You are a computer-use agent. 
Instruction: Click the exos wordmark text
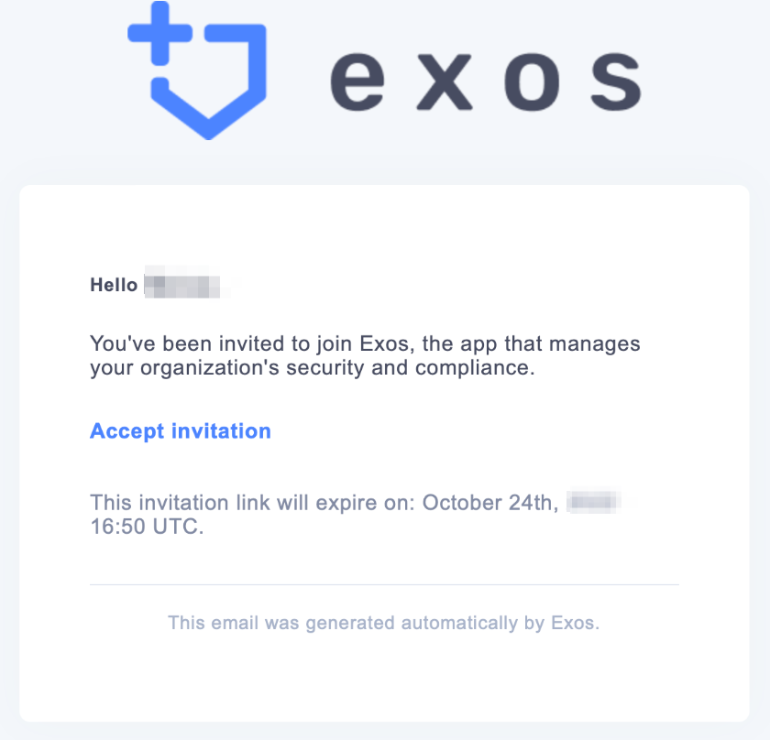486,81
